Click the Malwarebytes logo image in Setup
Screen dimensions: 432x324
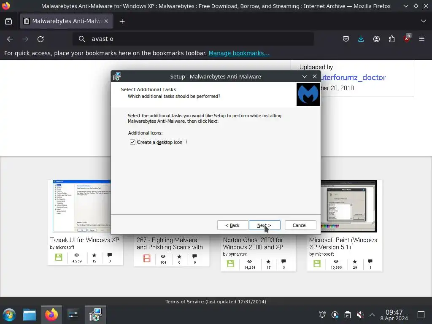308,94
